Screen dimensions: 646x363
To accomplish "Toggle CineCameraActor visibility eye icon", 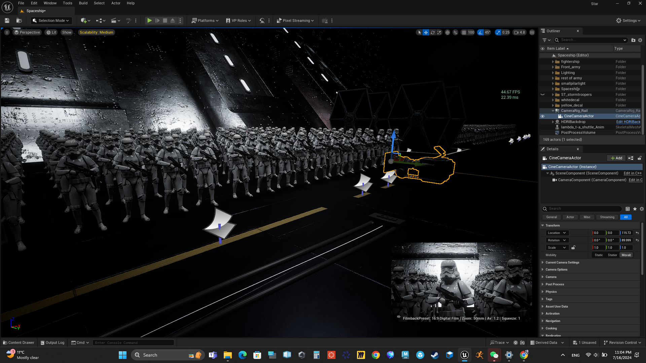I will pyautogui.click(x=542, y=116).
